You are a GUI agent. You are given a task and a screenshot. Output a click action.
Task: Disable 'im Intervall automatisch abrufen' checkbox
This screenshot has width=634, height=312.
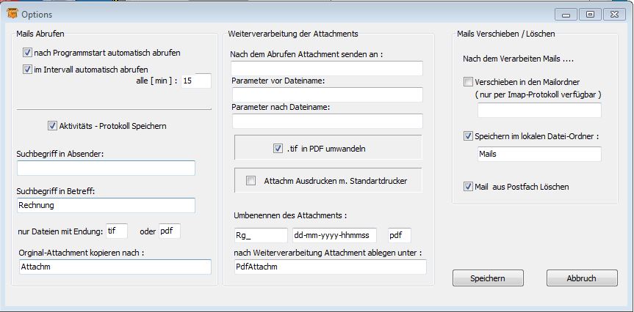tap(28, 70)
